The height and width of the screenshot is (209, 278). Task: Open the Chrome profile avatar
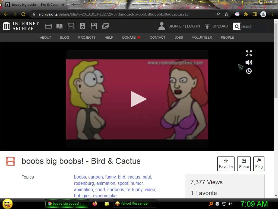[263, 14]
